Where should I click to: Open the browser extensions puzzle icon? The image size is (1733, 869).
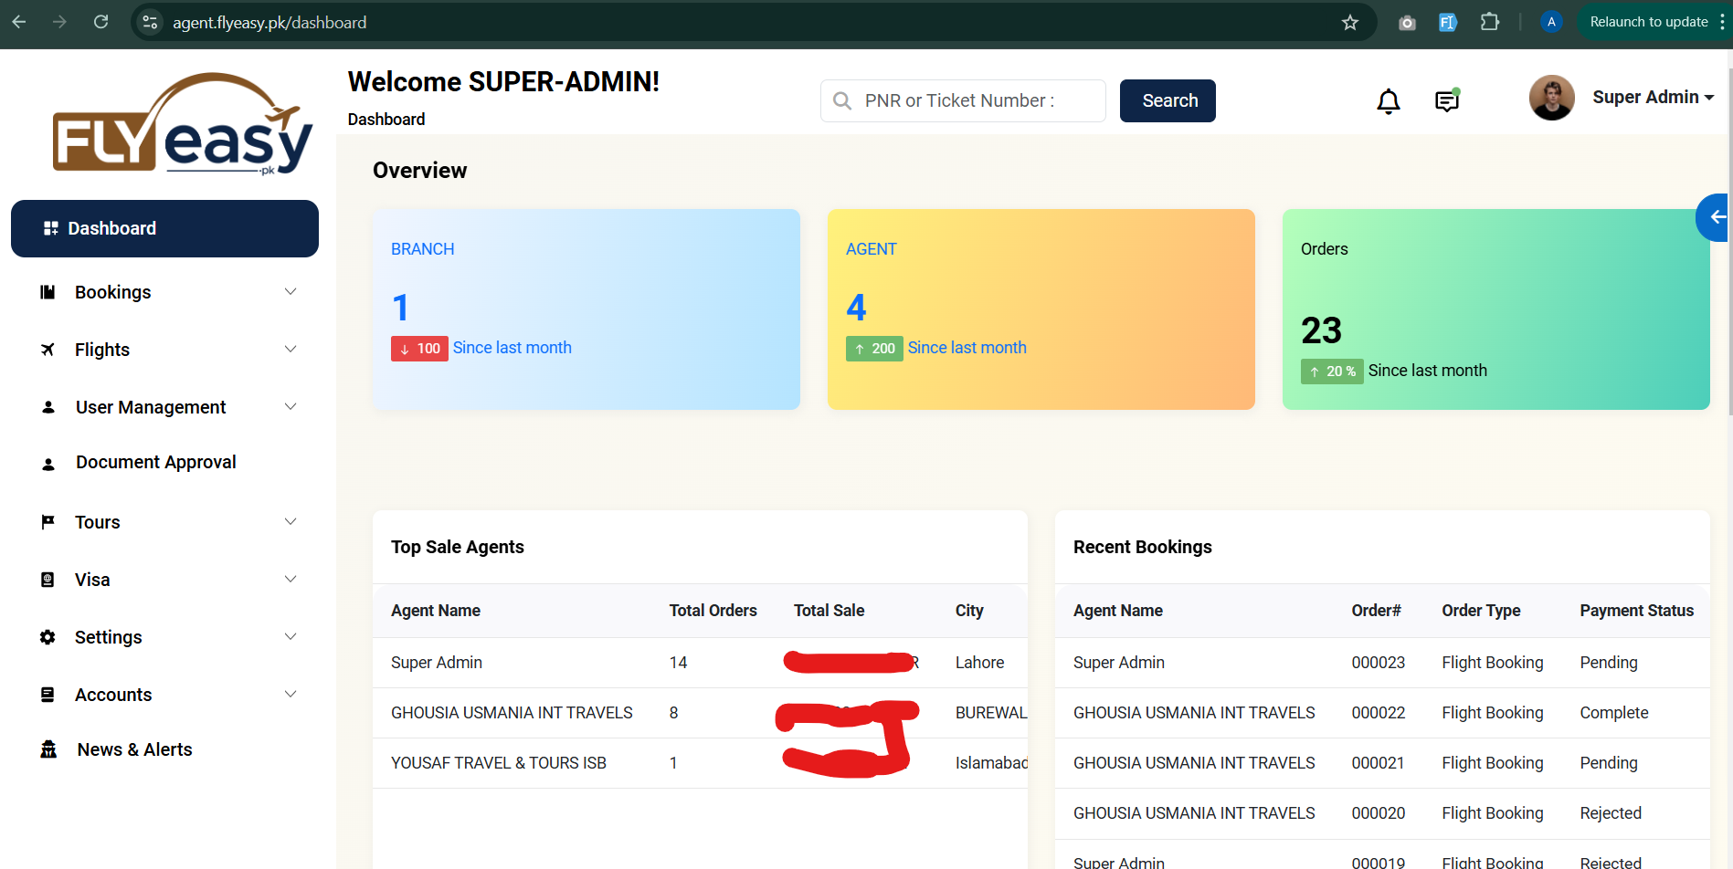(1489, 22)
